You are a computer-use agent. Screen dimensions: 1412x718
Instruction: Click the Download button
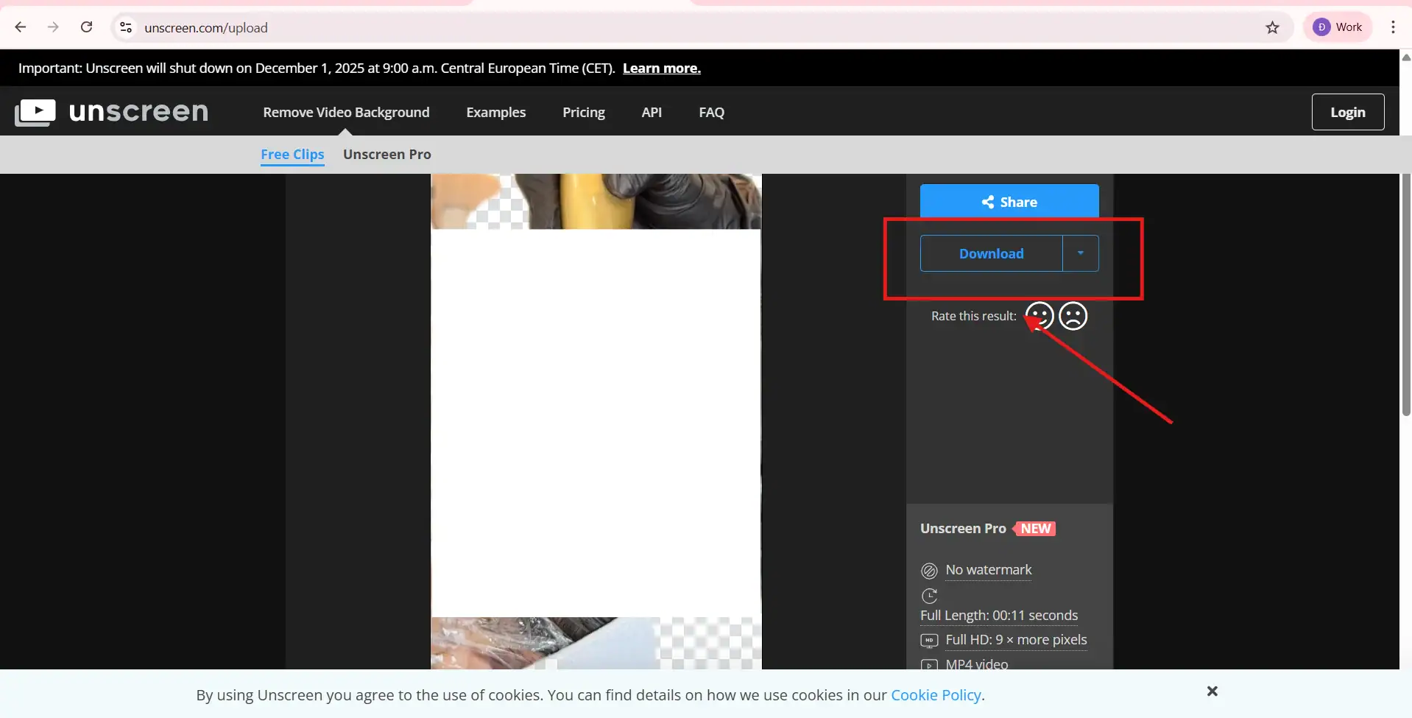point(991,253)
